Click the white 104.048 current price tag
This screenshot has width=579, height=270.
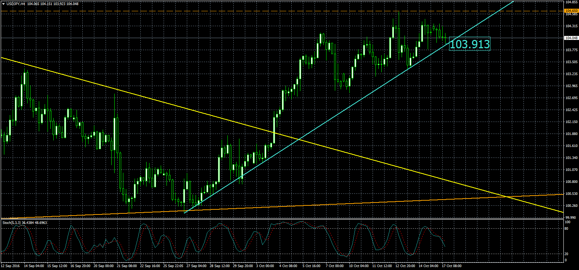pos(571,38)
